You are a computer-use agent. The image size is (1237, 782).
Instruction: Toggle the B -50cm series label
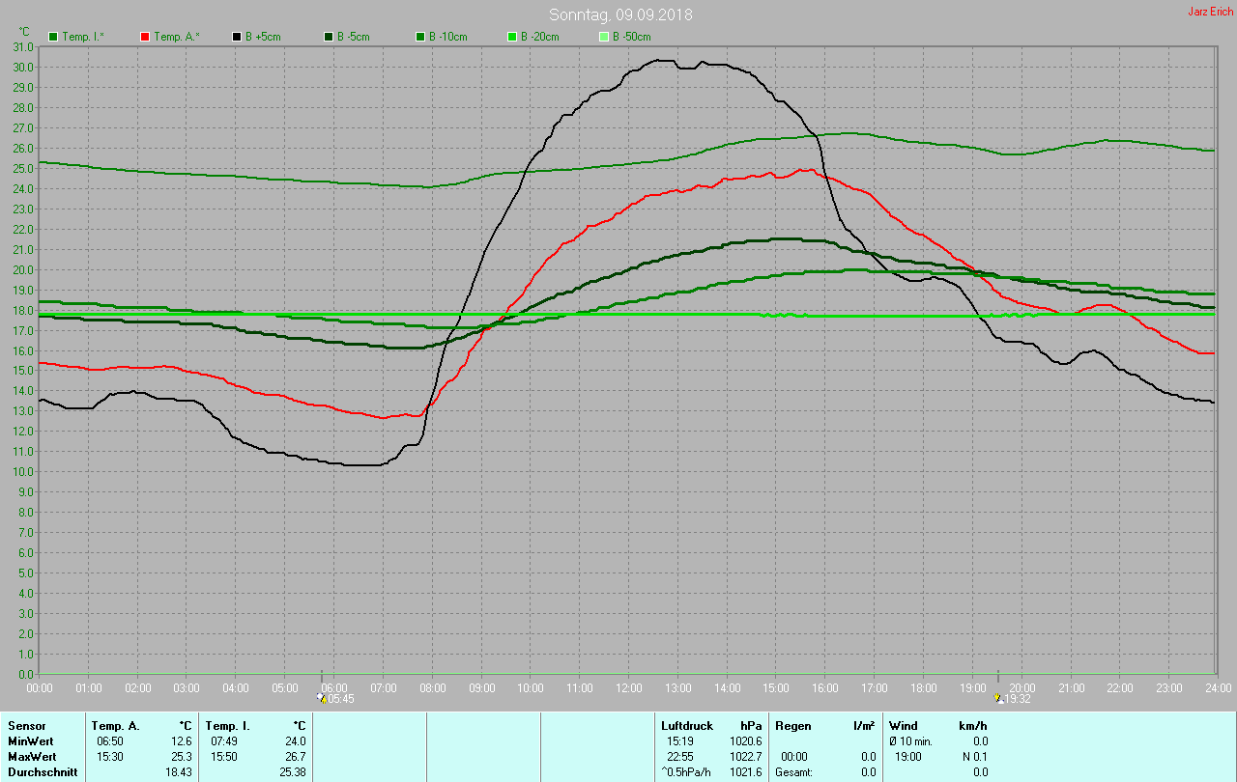tap(631, 37)
